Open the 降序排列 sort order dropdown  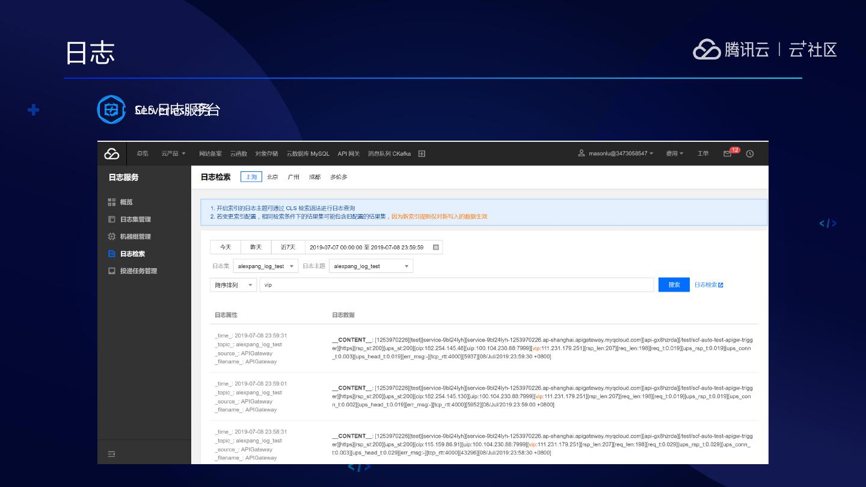(233, 285)
